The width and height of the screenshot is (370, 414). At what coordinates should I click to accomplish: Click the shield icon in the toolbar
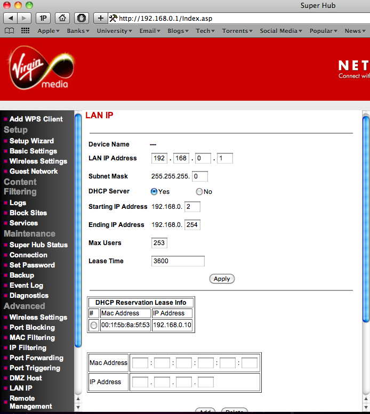(82, 18)
